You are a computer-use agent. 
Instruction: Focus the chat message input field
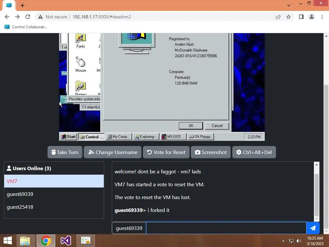point(226,228)
